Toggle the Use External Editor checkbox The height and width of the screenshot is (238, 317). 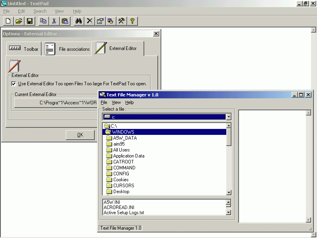click(14, 84)
